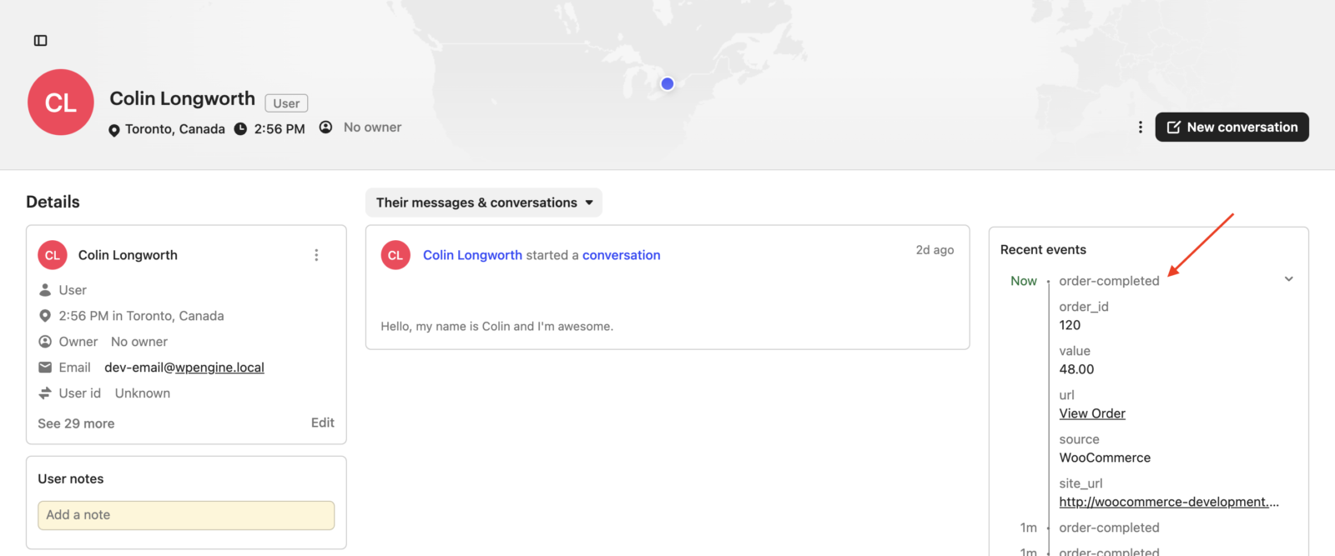This screenshot has height=556, width=1335.
Task: Open the conversation link
Action: pyautogui.click(x=621, y=255)
